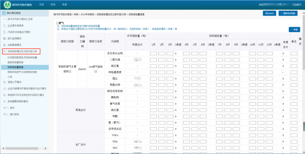Click the page scrollbar up arrow

pyautogui.click(x=303, y=12)
